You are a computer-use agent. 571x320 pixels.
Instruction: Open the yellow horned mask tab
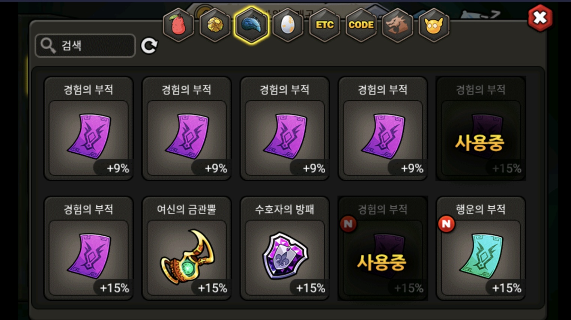tap(434, 25)
